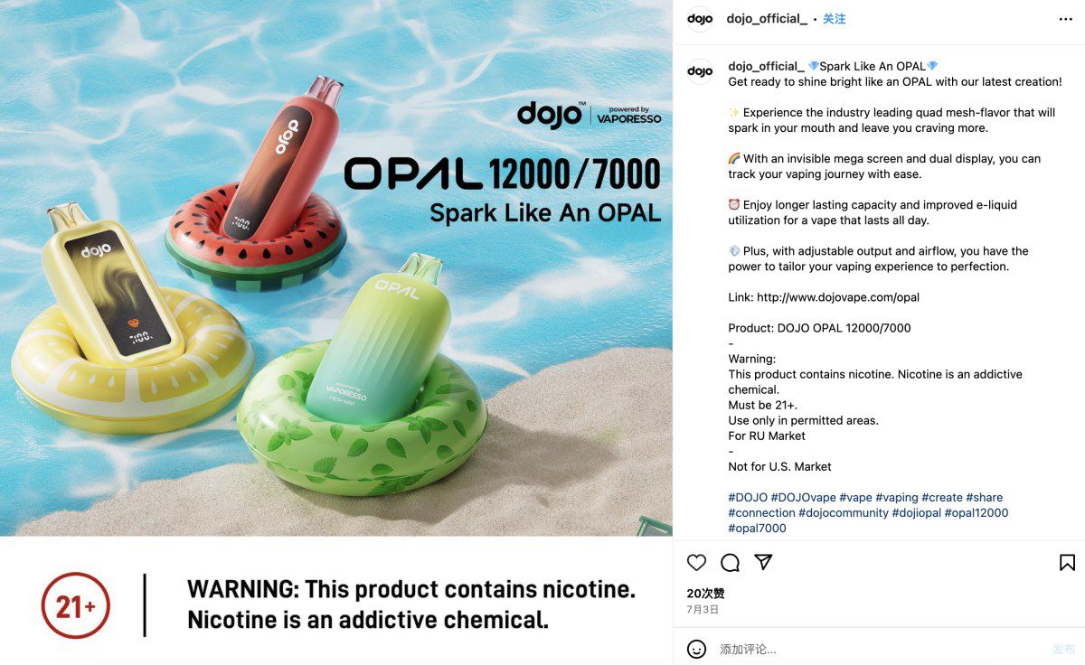Open more options three-dot menu
Screen dimensions: 1085x665
click(1066, 19)
